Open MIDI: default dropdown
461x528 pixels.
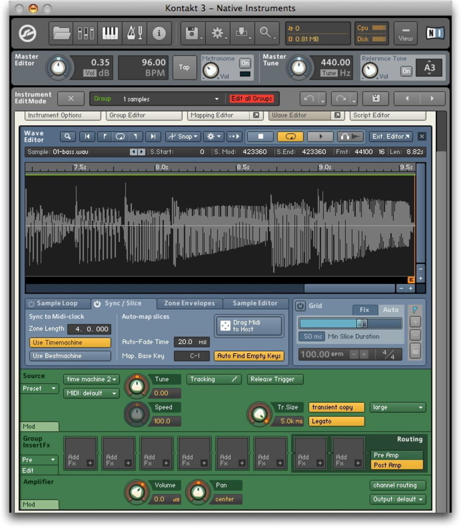coord(91,393)
